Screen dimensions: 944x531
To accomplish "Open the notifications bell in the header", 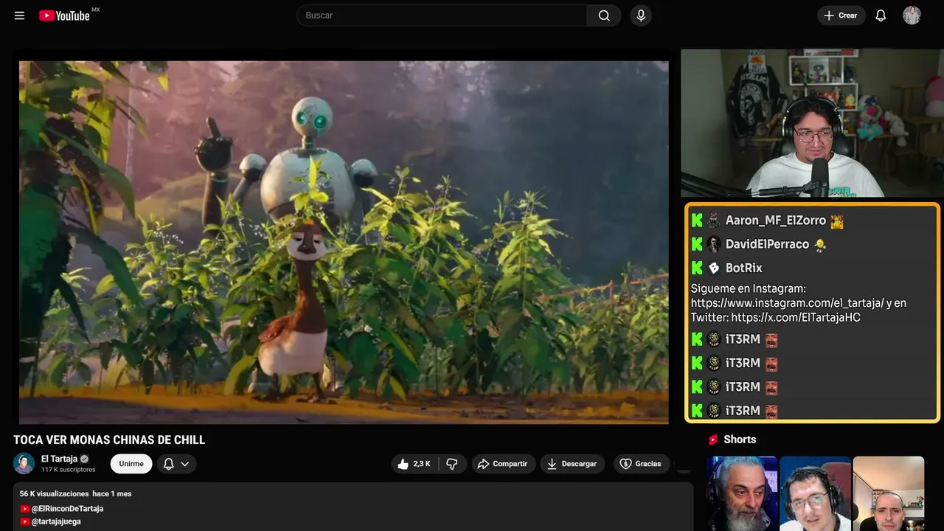I will pos(881,15).
